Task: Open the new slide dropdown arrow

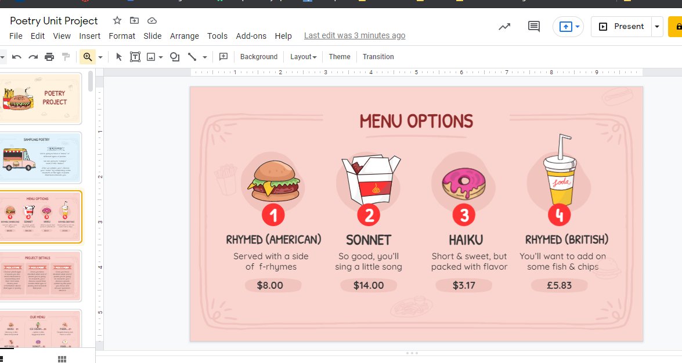Action: 2,57
